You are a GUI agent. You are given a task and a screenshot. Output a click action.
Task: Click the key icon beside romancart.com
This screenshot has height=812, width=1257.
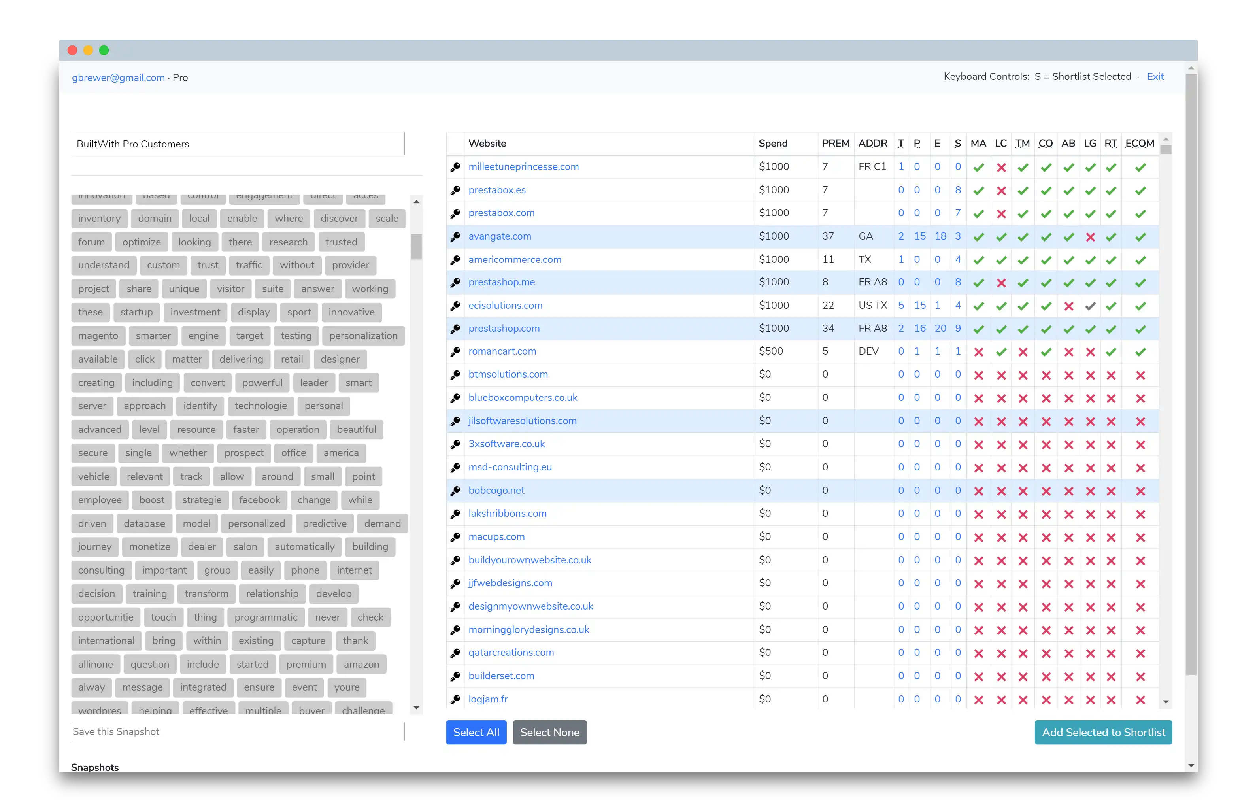tap(455, 352)
